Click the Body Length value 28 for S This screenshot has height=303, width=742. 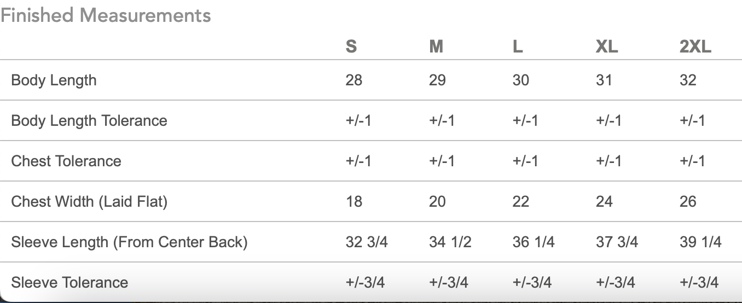click(354, 80)
